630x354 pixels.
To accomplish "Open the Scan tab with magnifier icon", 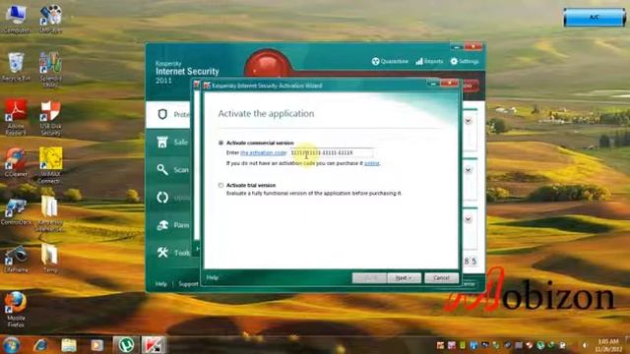I will click(168, 170).
